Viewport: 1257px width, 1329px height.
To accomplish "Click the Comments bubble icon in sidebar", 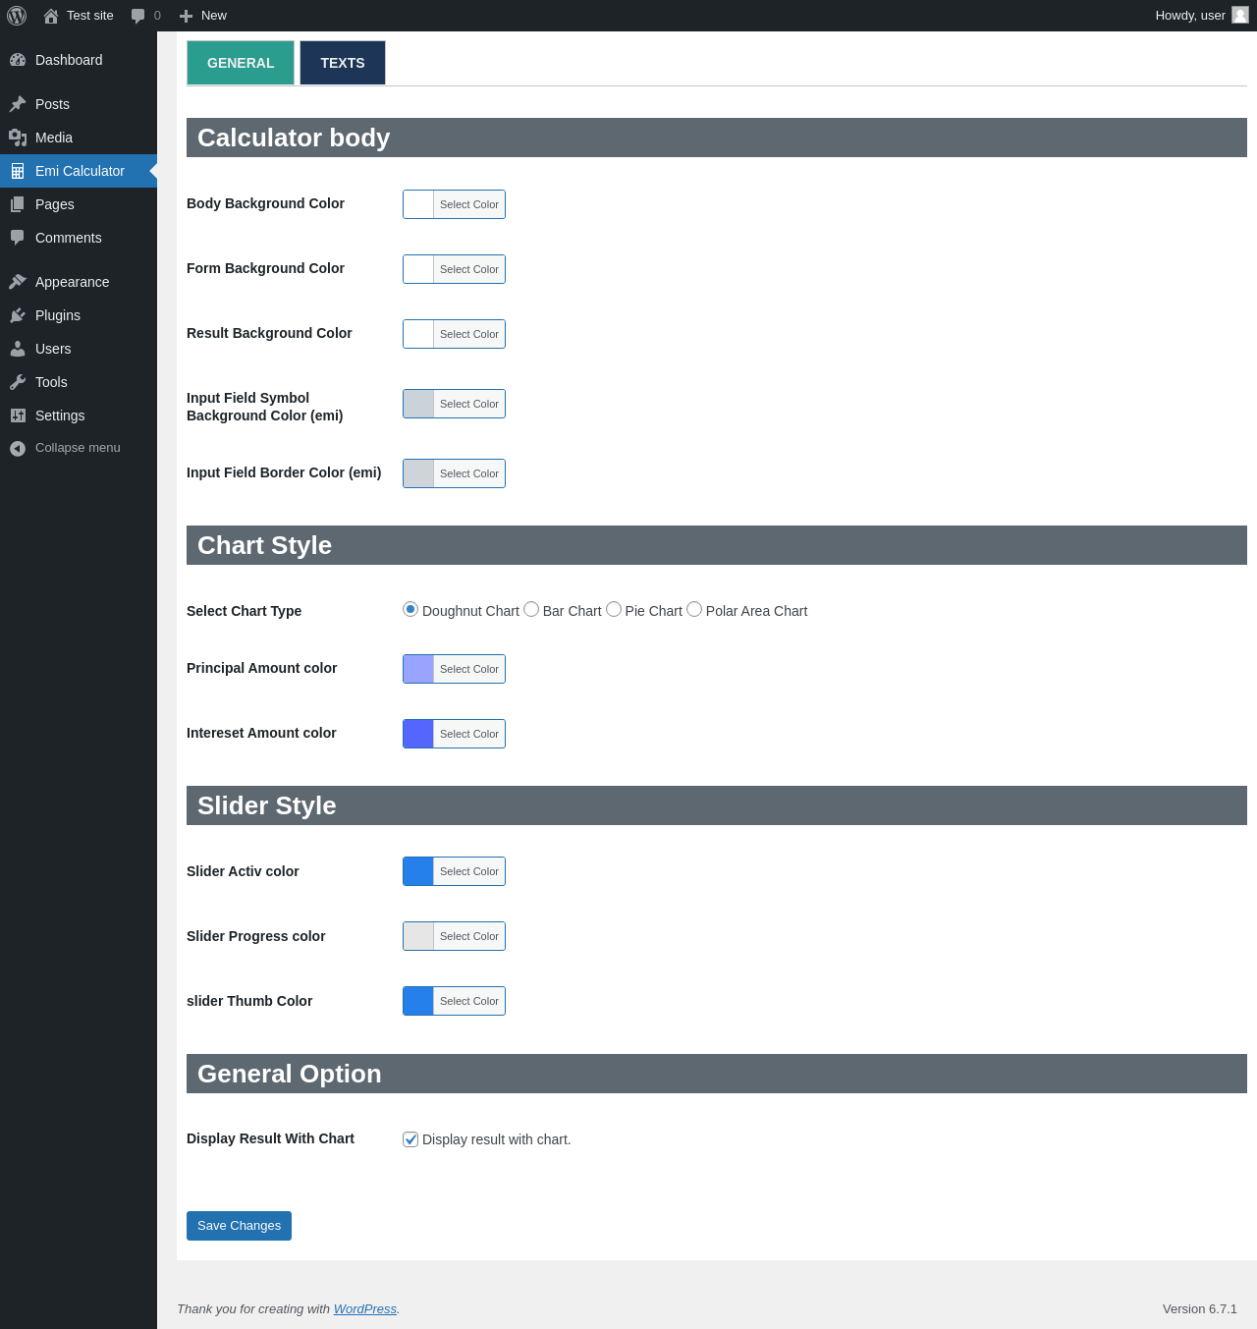I will pos(18,238).
